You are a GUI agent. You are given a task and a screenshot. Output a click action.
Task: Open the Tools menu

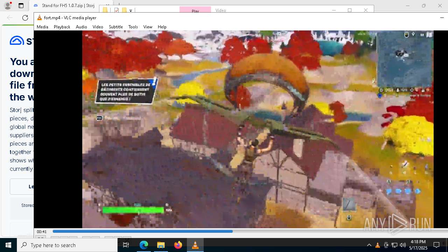tap(133, 27)
